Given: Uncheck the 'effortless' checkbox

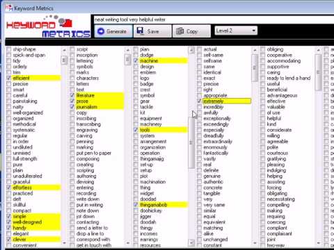Looking at the screenshot, I should pyautogui.click(x=9, y=187).
